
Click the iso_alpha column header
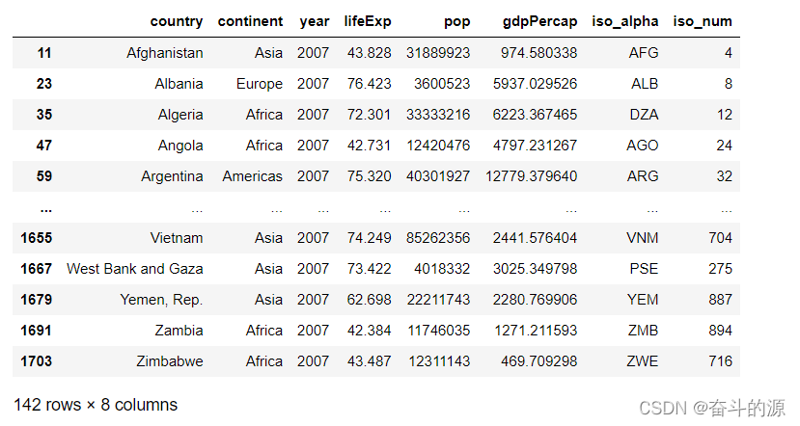tap(627, 21)
